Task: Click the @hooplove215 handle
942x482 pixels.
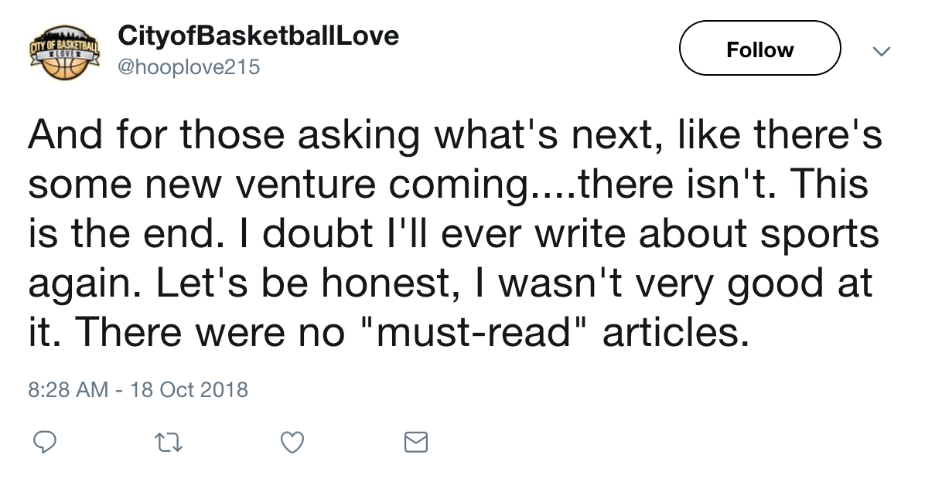Action: (x=188, y=68)
